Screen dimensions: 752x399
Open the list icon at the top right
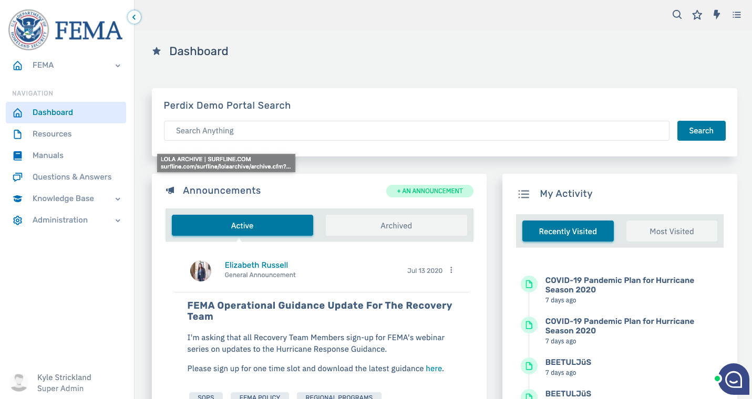(x=737, y=15)
